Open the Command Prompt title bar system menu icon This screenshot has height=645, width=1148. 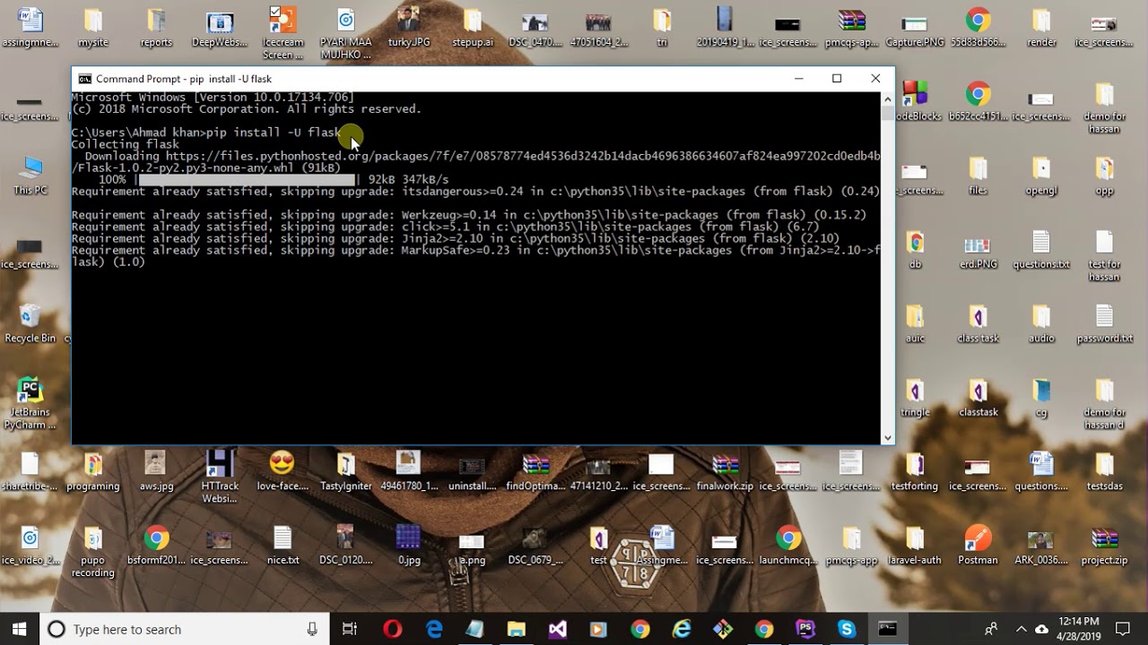tap(84, 79)
